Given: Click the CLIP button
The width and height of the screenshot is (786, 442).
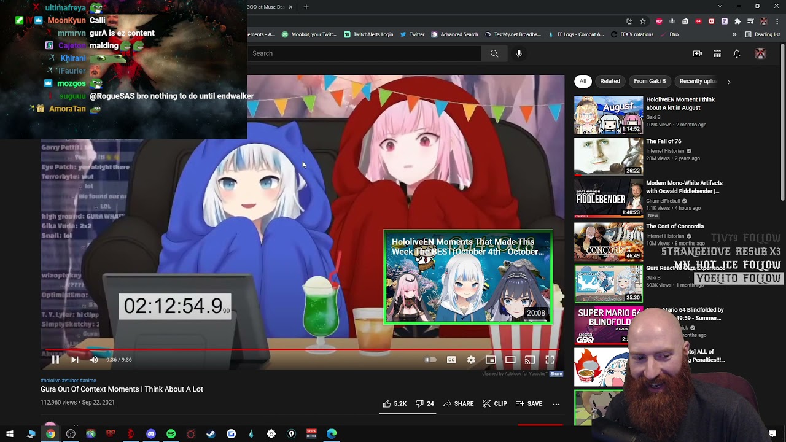Looking at the screenshot, I should click(494, 404).
